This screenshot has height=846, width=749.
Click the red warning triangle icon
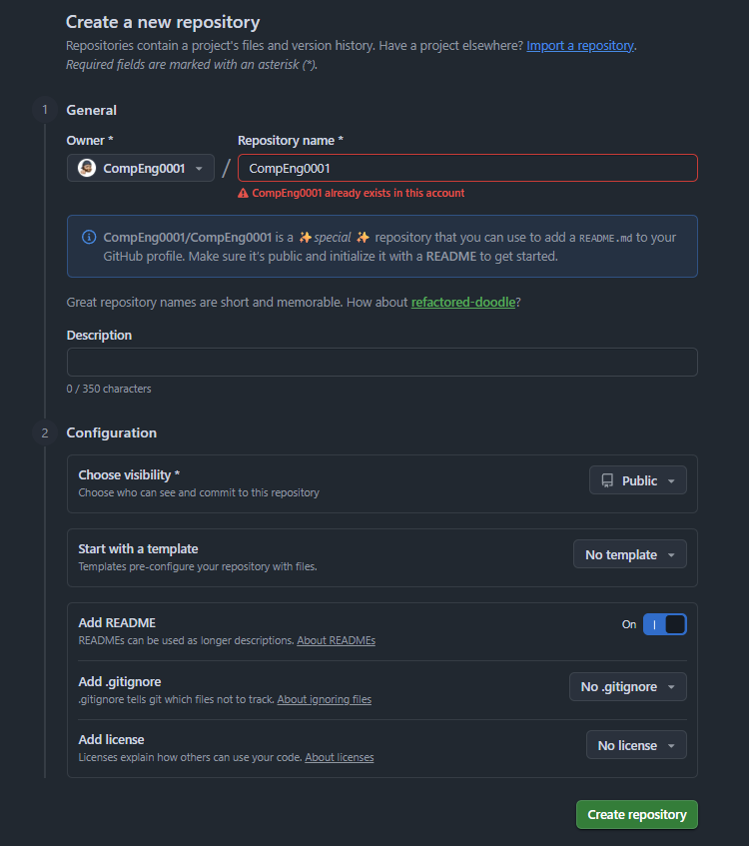coord(243,193)
